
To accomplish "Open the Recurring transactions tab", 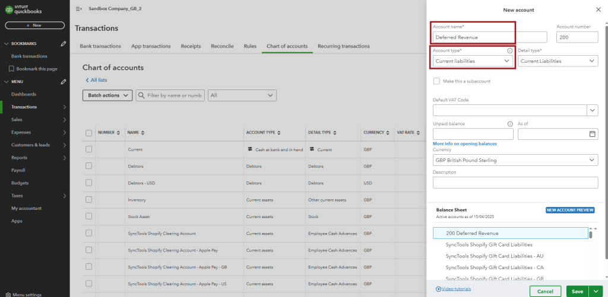I will (x=343, y=46).
